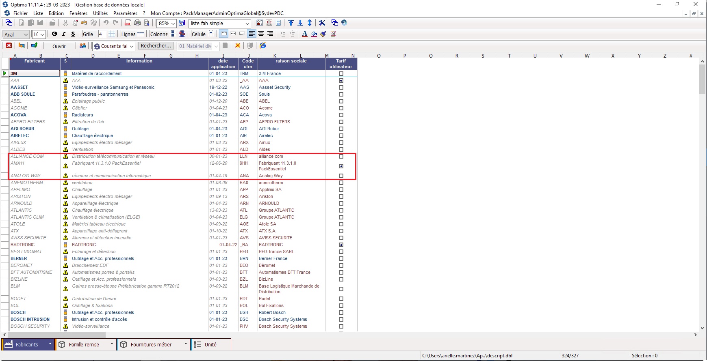The image size is (707, 361).
Task: Toggle Tarif utilisateur checkbox for BOSCH
Action: click(341, 313)
